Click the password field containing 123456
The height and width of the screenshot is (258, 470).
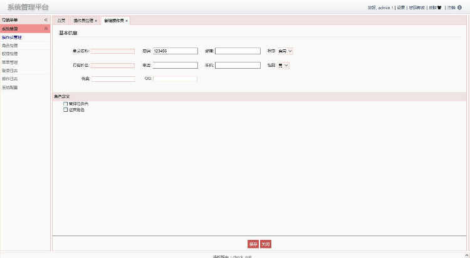point(175,51)
